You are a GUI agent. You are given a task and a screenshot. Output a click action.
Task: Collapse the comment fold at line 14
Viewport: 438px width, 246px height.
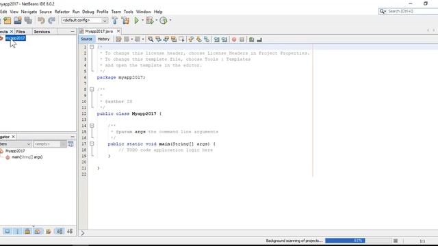point(92,126)
